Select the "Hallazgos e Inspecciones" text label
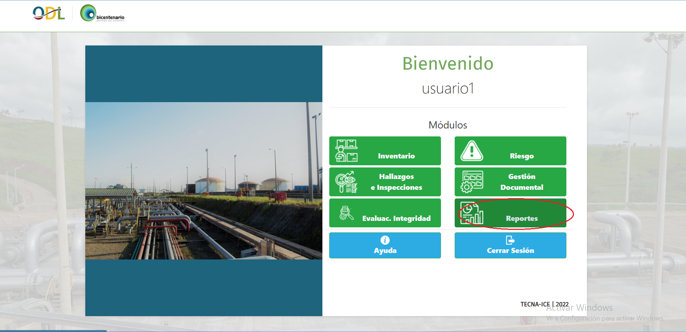Image resolution: width=686 pixels, height=332 pixels. (396, 182)
